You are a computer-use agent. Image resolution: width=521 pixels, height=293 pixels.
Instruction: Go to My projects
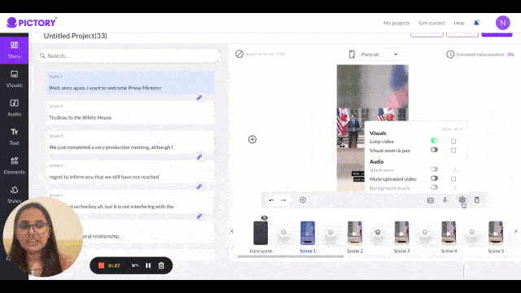click(x=396, y=23)
